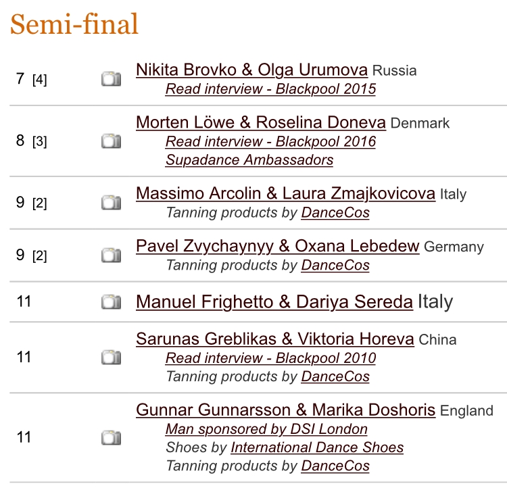Viewport: 507px width, 488px height.
Task: Open photo icon for Nikita Brovko couple
Action: click(x=112, y=79)
